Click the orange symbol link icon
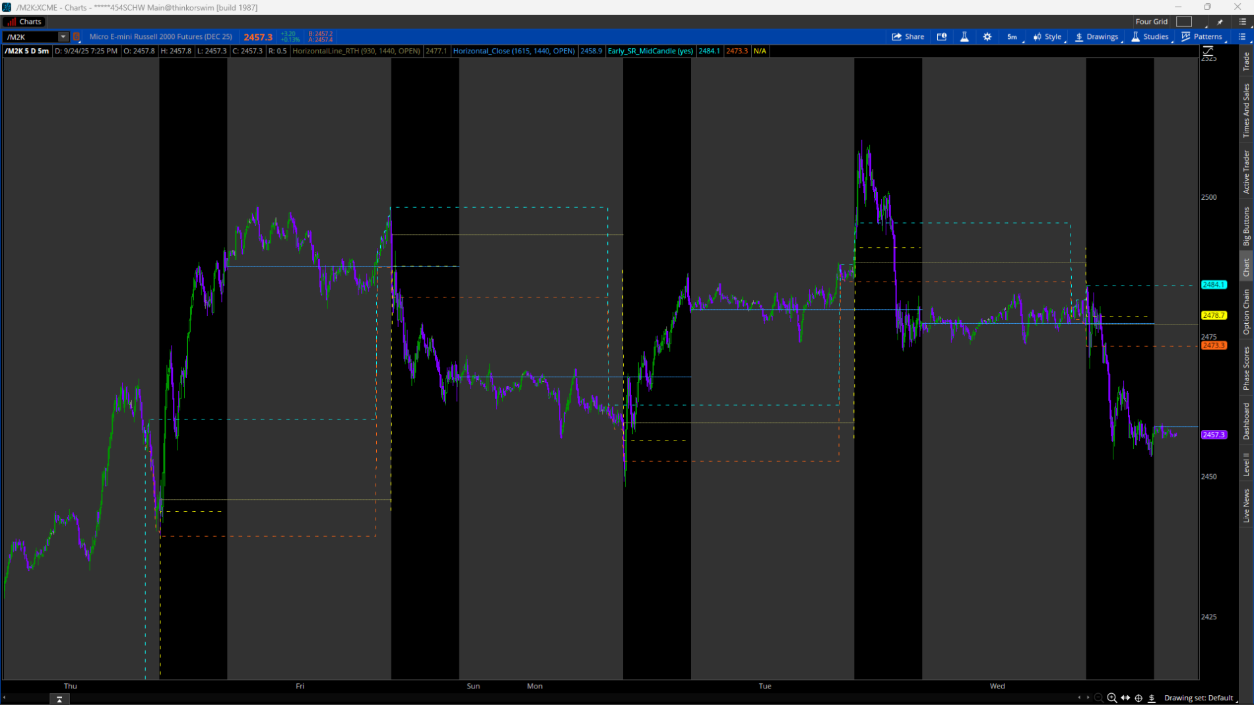Image resolution: width=1254 pixels, height=705 pixels. coord(77,37)
